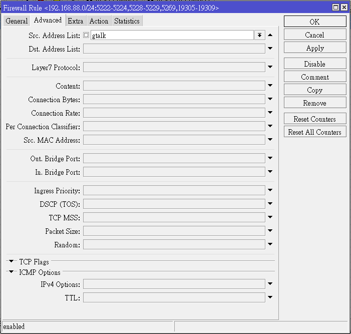Click the Per Connection Classifier input box

point(174,126)
